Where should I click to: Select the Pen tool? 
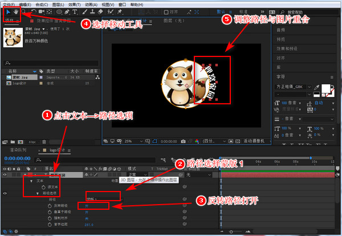pyautogui.click(x=67, y=12)
